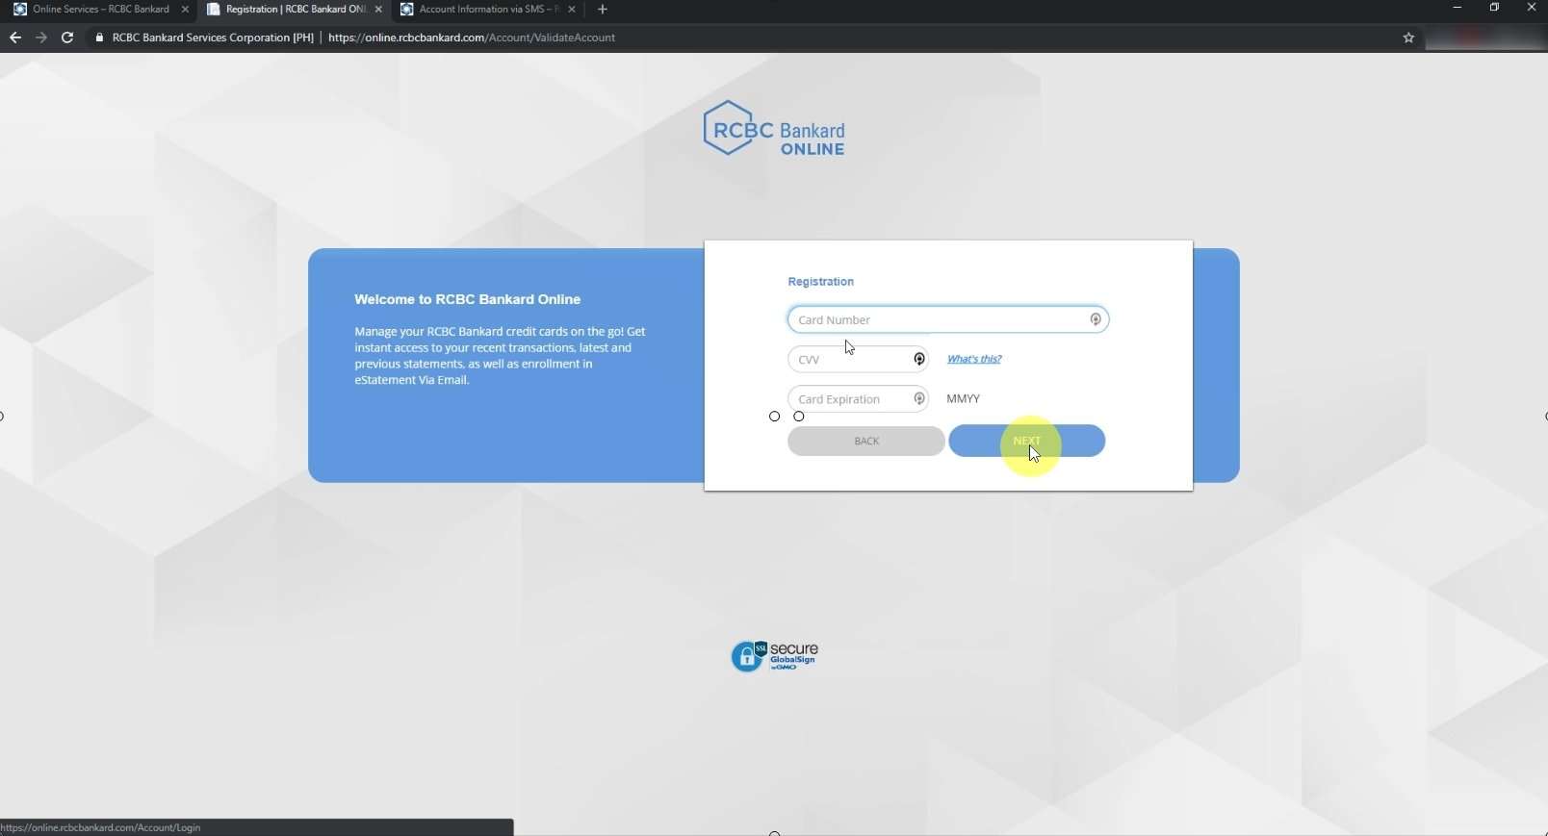Bookmark this page with star icon

point(1408,38)
